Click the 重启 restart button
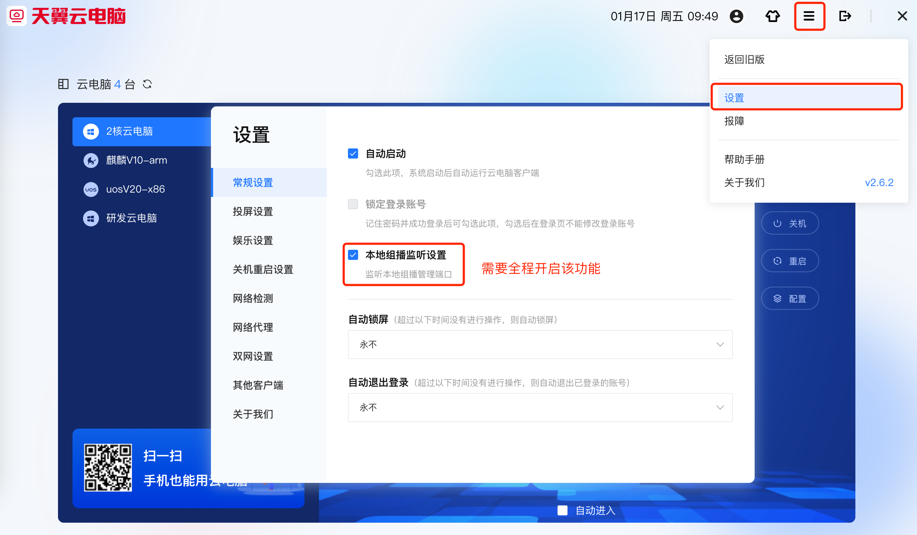The height and width of the screenshot is (535, 917). point(790,261)
